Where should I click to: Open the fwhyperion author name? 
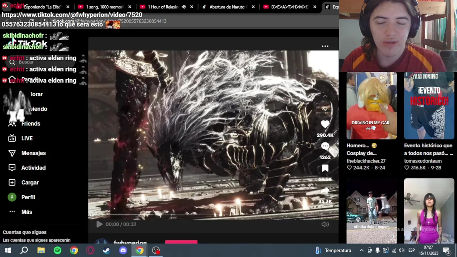point(130,242)
